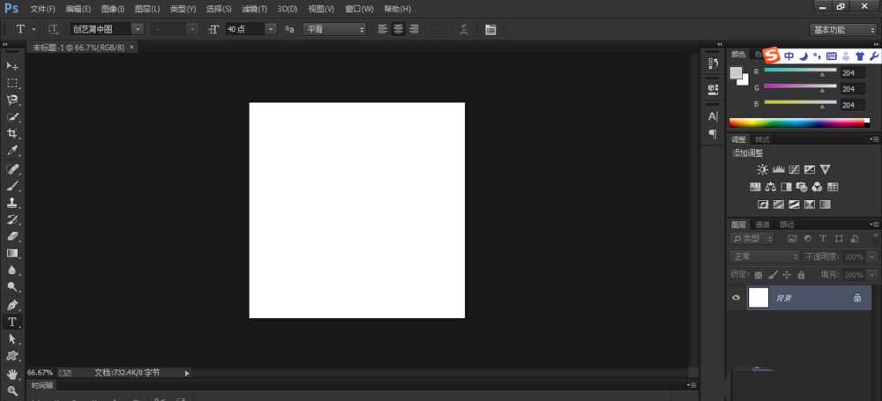Open the 时间轴 timeline panel
Viewport: 882px width, 401px height.
point(41,385)
